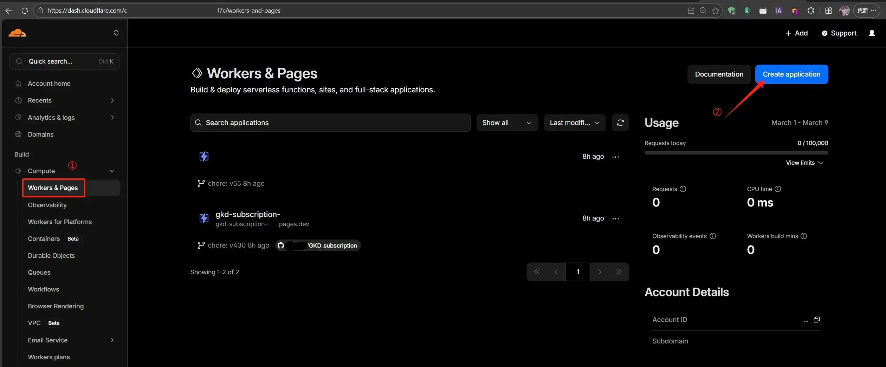
Task: Go to last page of applications
Action: [619, 272]
